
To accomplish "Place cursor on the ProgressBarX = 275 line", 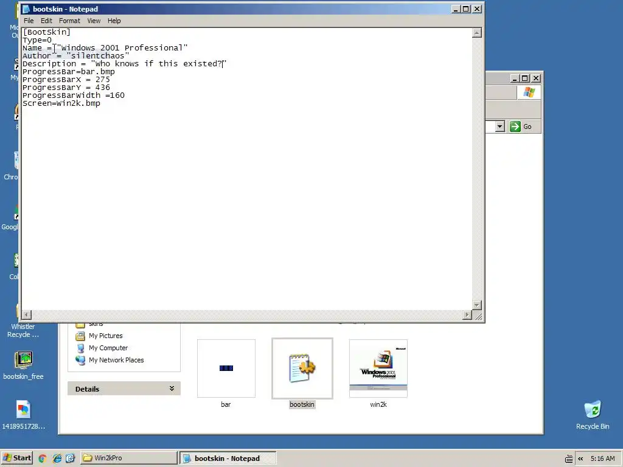I will click(66, 80).
